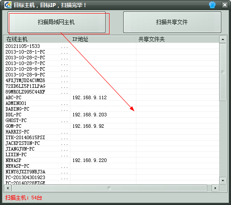Image resolution: width=231 pixels, height=205 pixels.
Task: Select host 4FXJYMJDZ4CUMZ6
Action: click(x=25, y=80)
